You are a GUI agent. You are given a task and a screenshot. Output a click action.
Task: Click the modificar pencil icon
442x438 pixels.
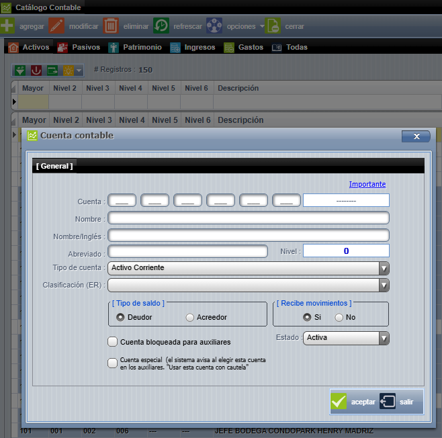57,26
